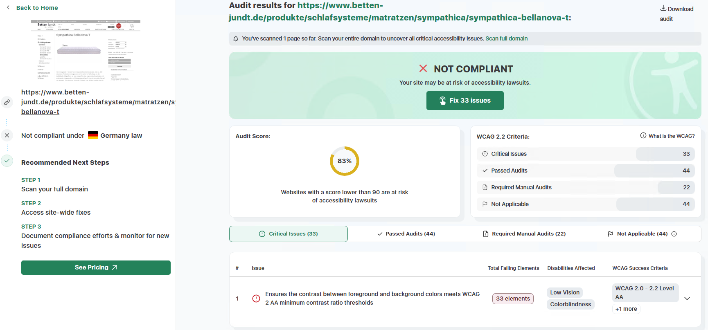Click the Download audit icon
708x330 pixels.
663,8
